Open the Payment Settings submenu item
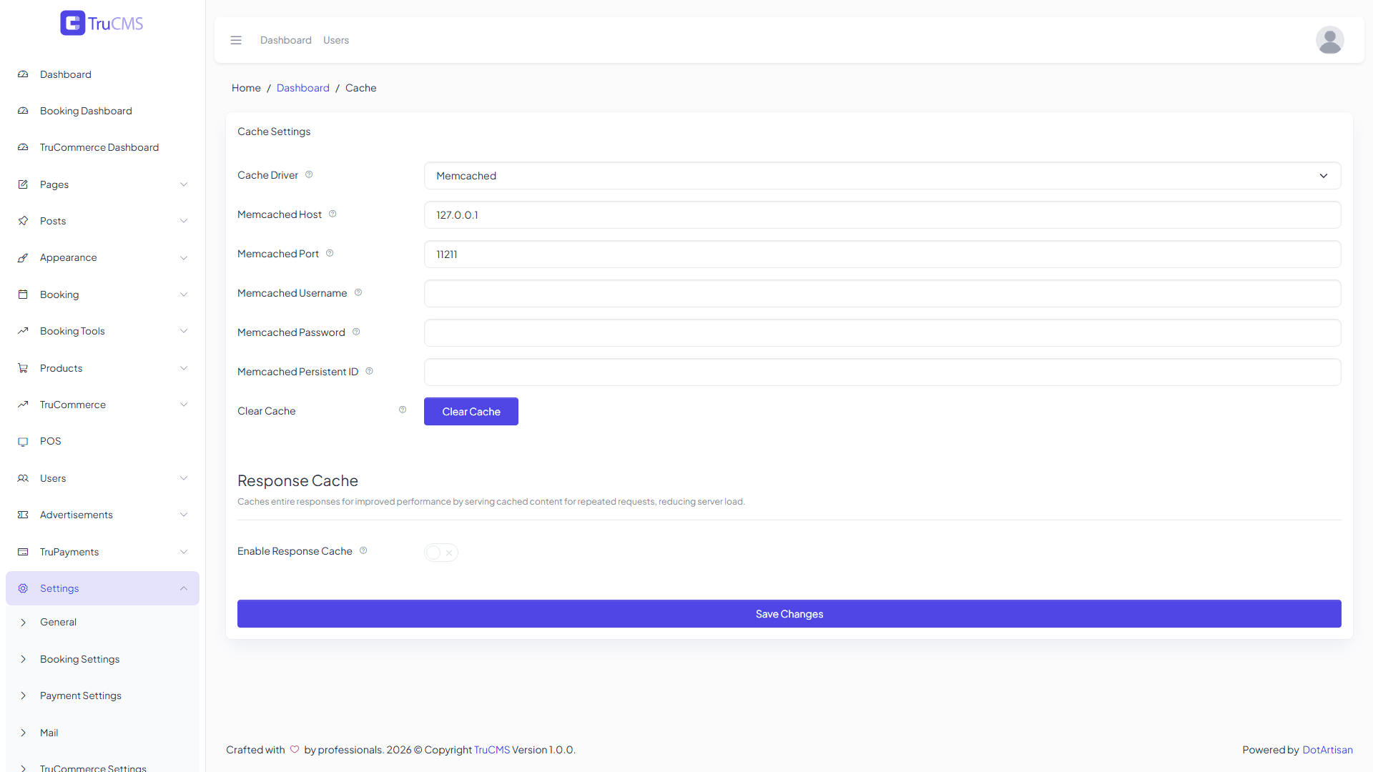1373x772 pixels. click(102, 696)
